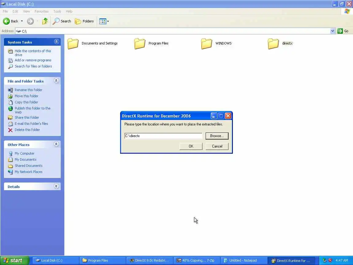Click Rename this folder

pos(28,90)
